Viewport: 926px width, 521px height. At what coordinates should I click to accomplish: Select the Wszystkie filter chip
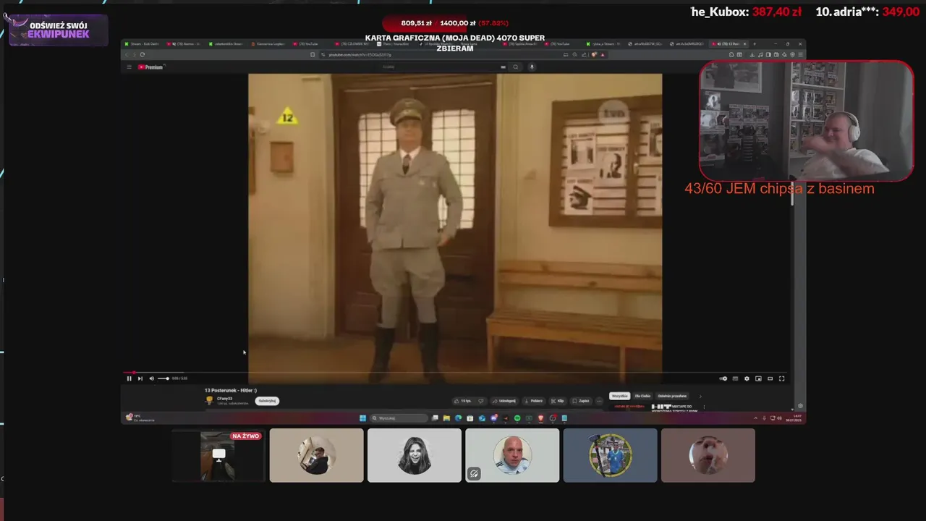pyautogui.click(x=619, y=396)
